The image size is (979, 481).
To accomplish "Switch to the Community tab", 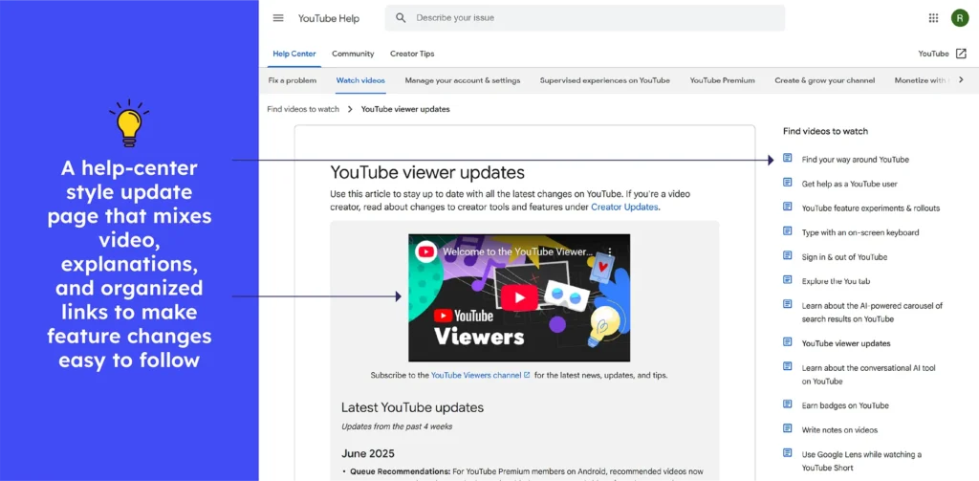I will [353, 54].
